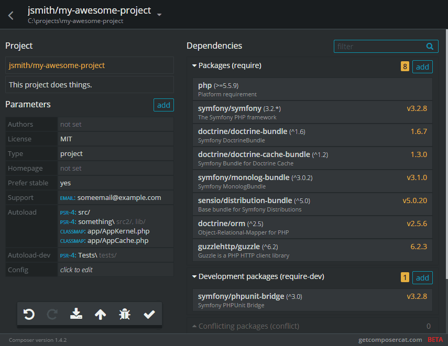Click add next to Packages (require)
Screen dimensions: 448x346
(x=422, y=66)
